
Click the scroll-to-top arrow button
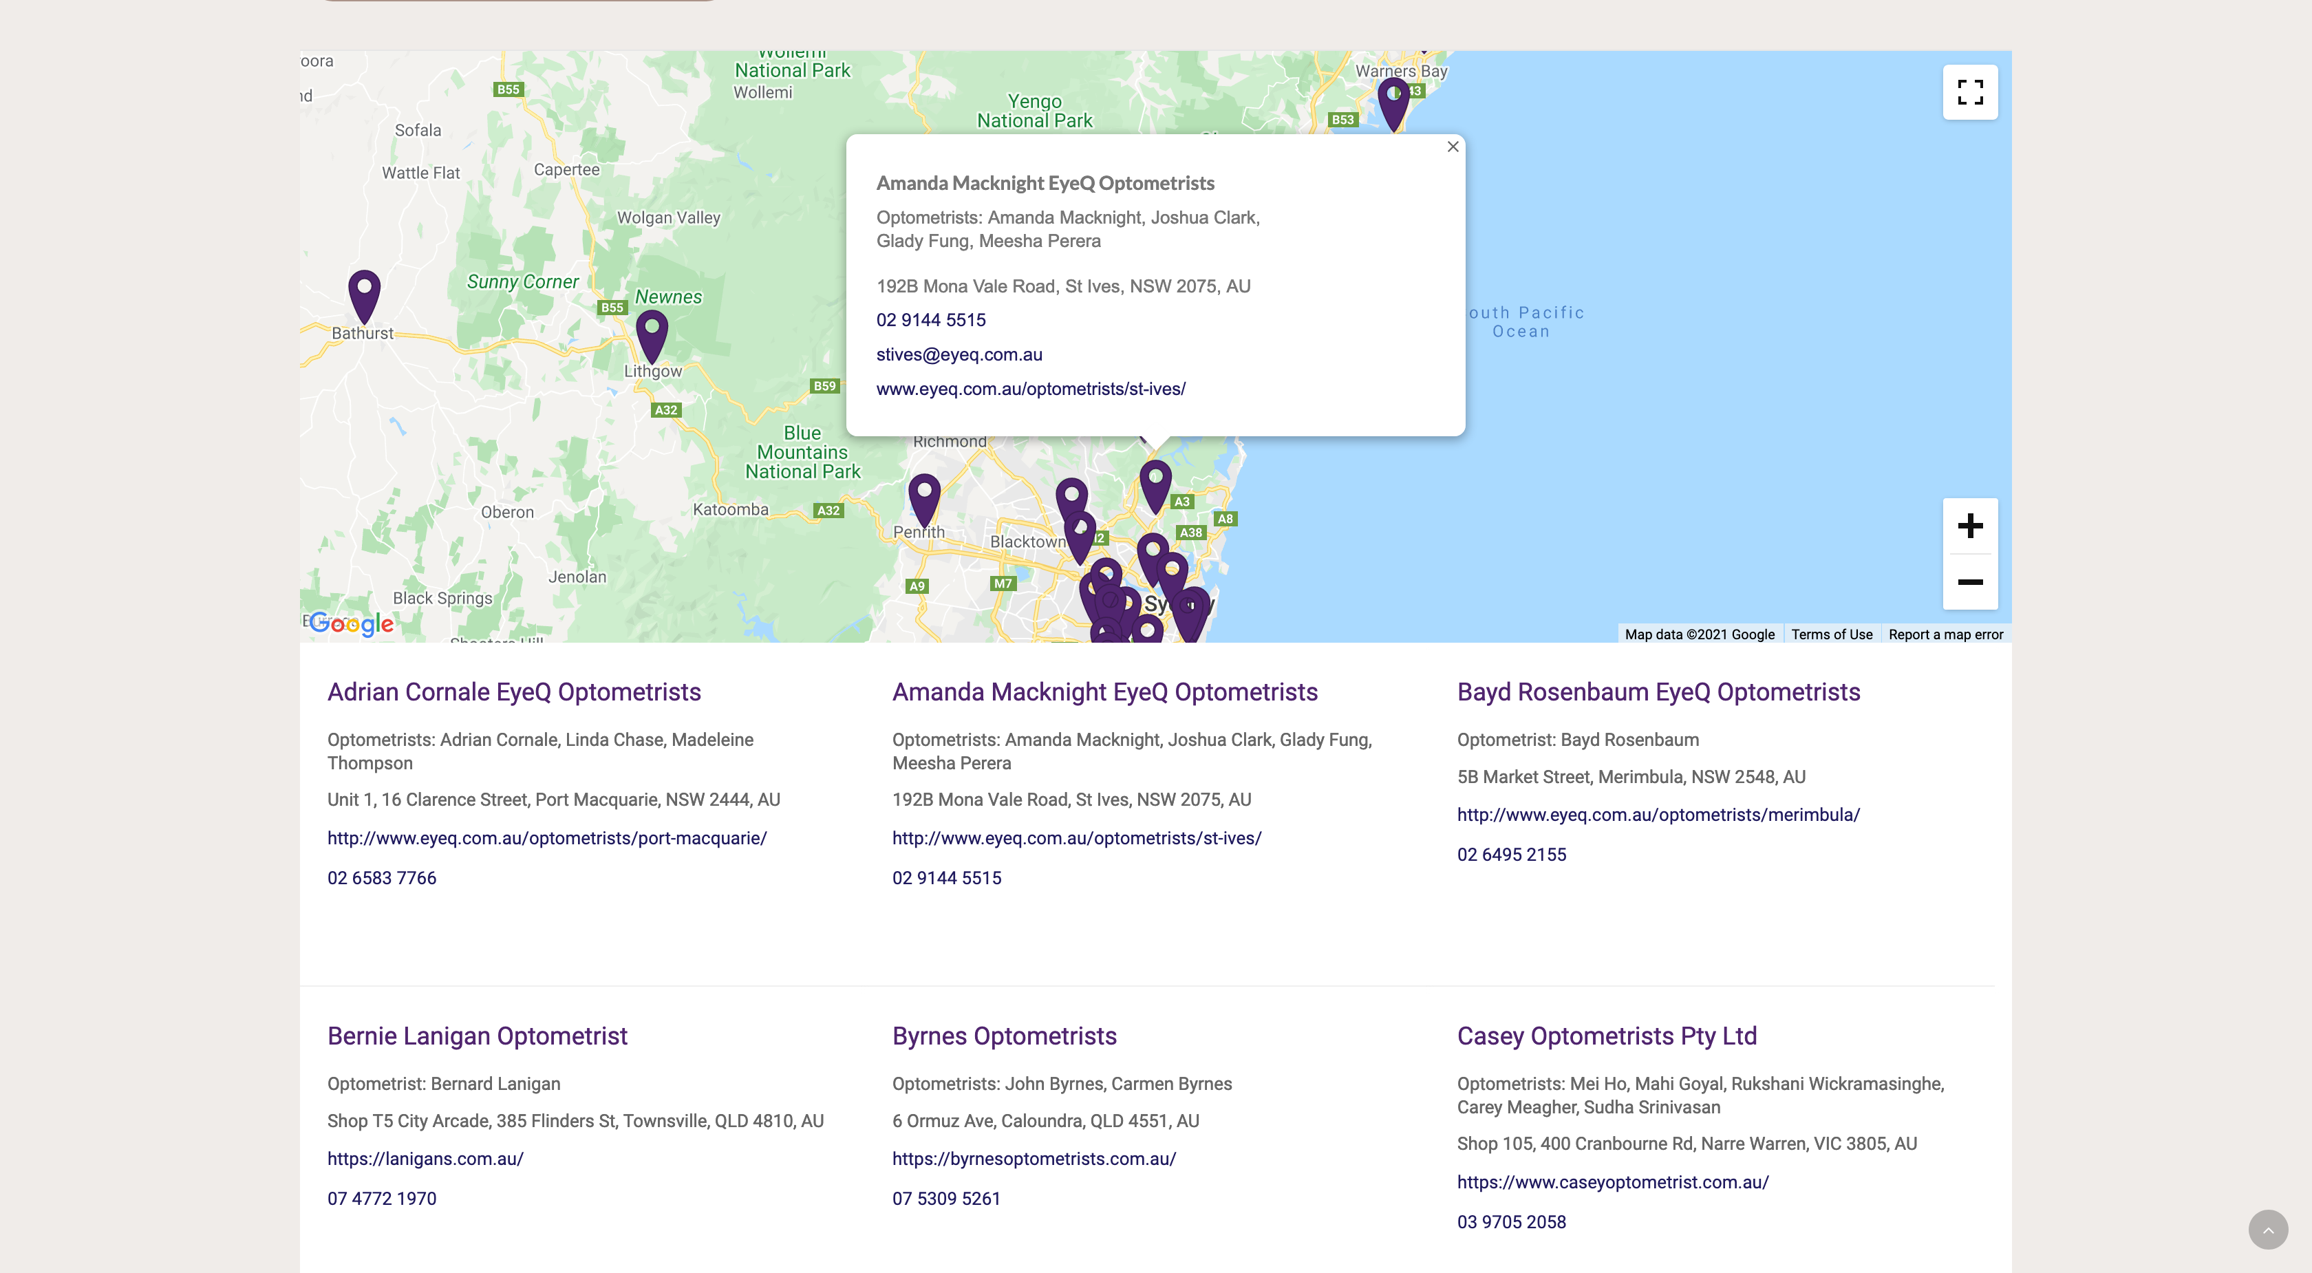click(x=2268, y=1229)
